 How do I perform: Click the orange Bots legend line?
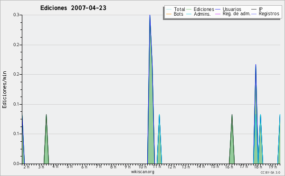(x=169, y=14)
